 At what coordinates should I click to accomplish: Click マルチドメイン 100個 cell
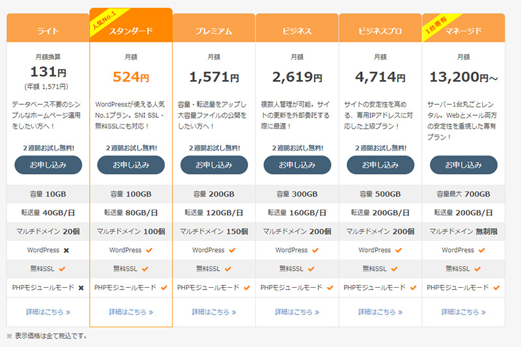click(131, 232)
